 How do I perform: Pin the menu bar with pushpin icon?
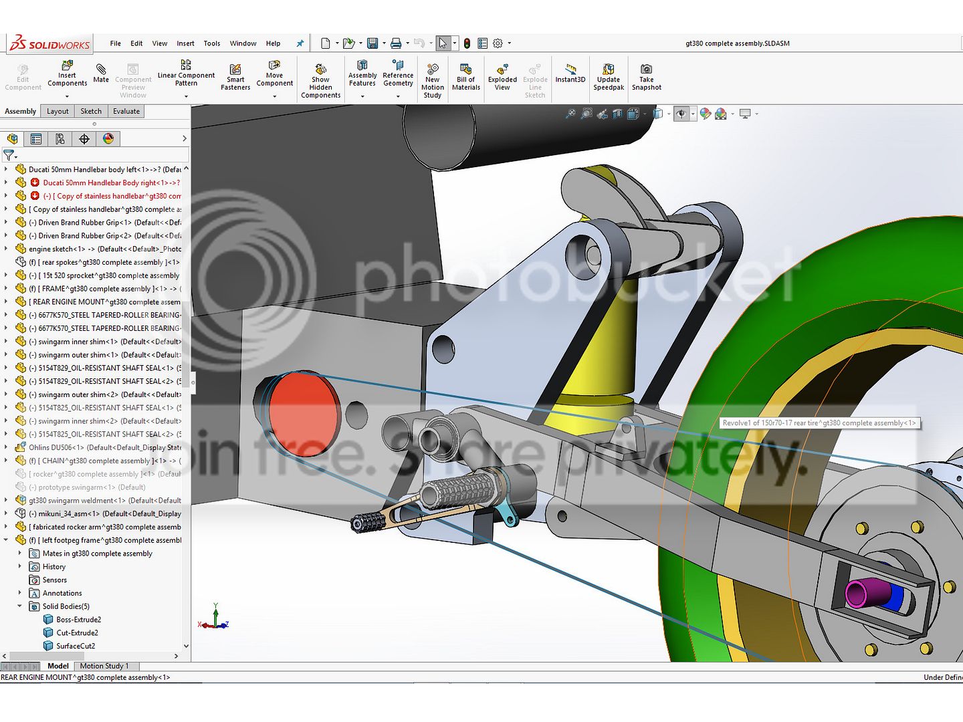tap(300, 43)
